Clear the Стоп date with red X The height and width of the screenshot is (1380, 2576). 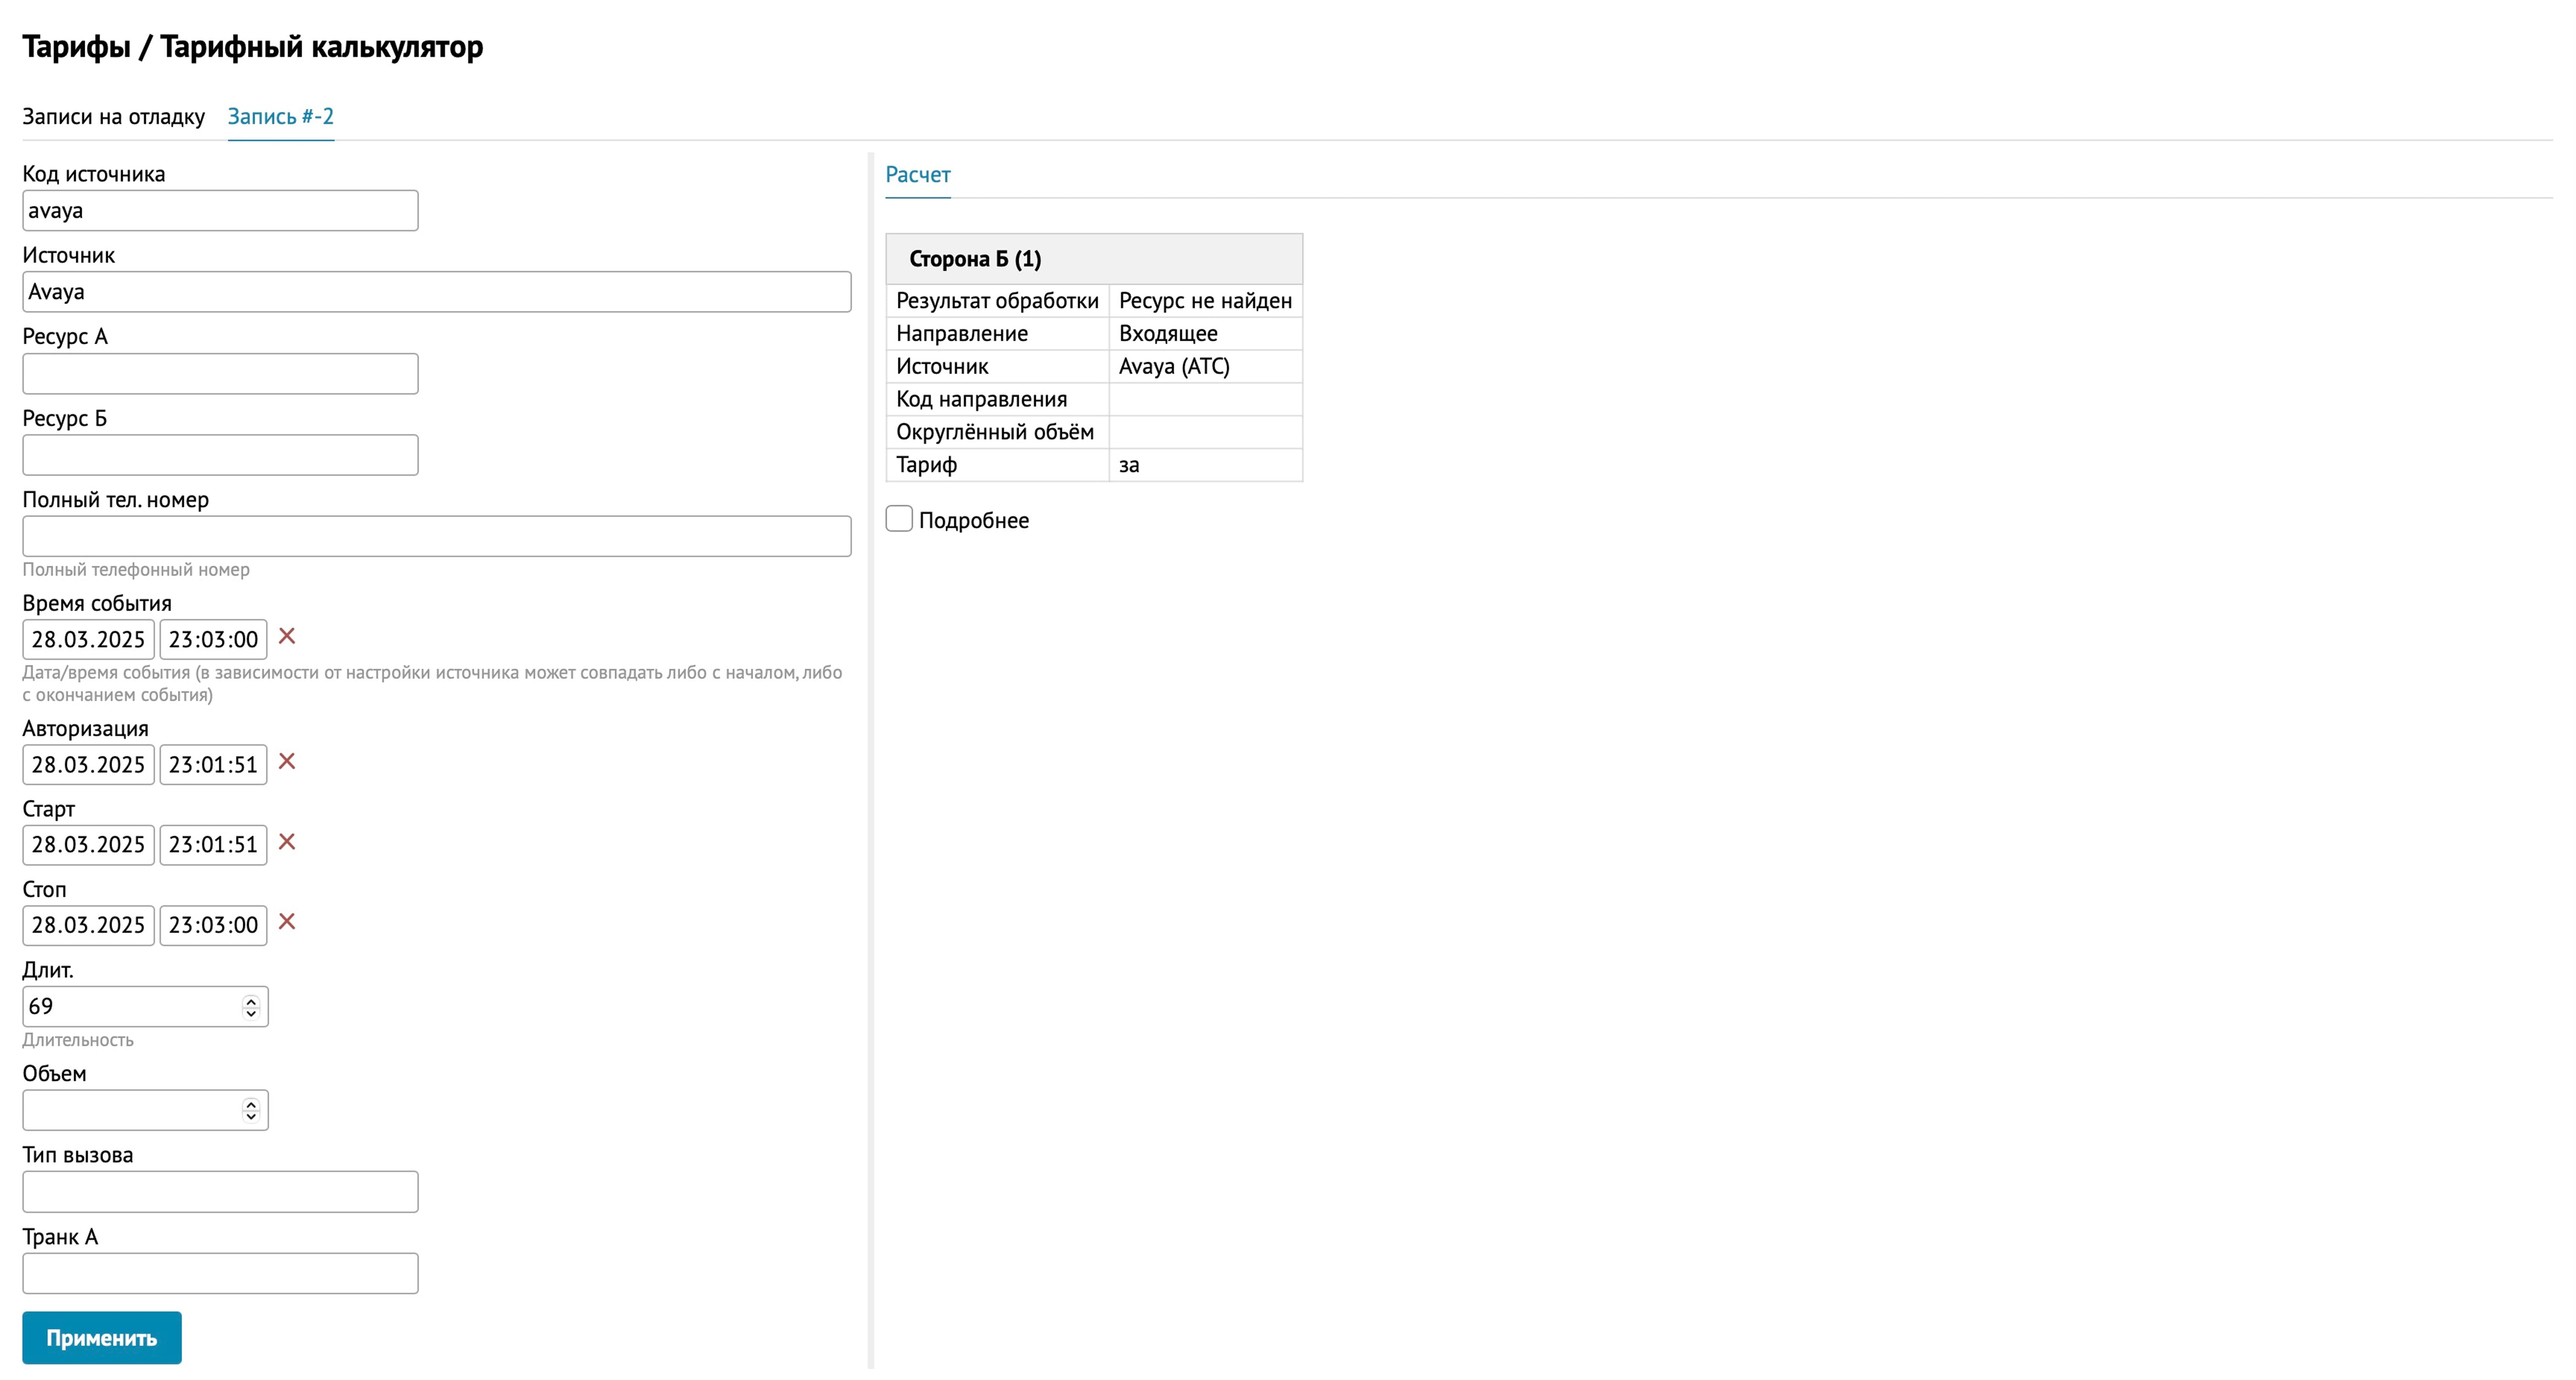pyautogui.click(x=287, y=922)
